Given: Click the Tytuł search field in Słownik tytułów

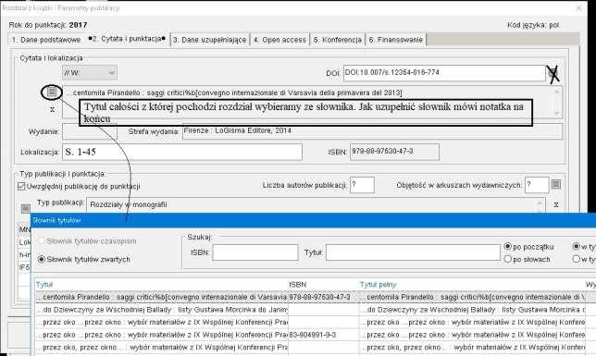Looking at the screenshot, I should point(413,252).
